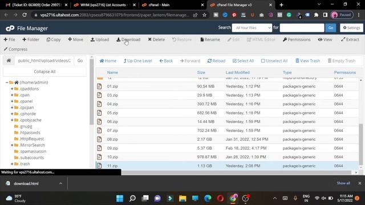This screenshot has height=205, width=365.
Task: View Trash contents
Action: [x=307, y=61]
